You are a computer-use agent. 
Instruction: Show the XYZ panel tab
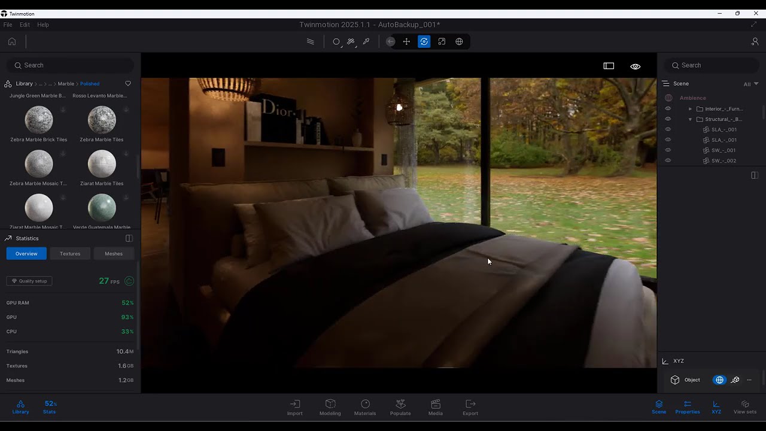click(x=716, y=408)
